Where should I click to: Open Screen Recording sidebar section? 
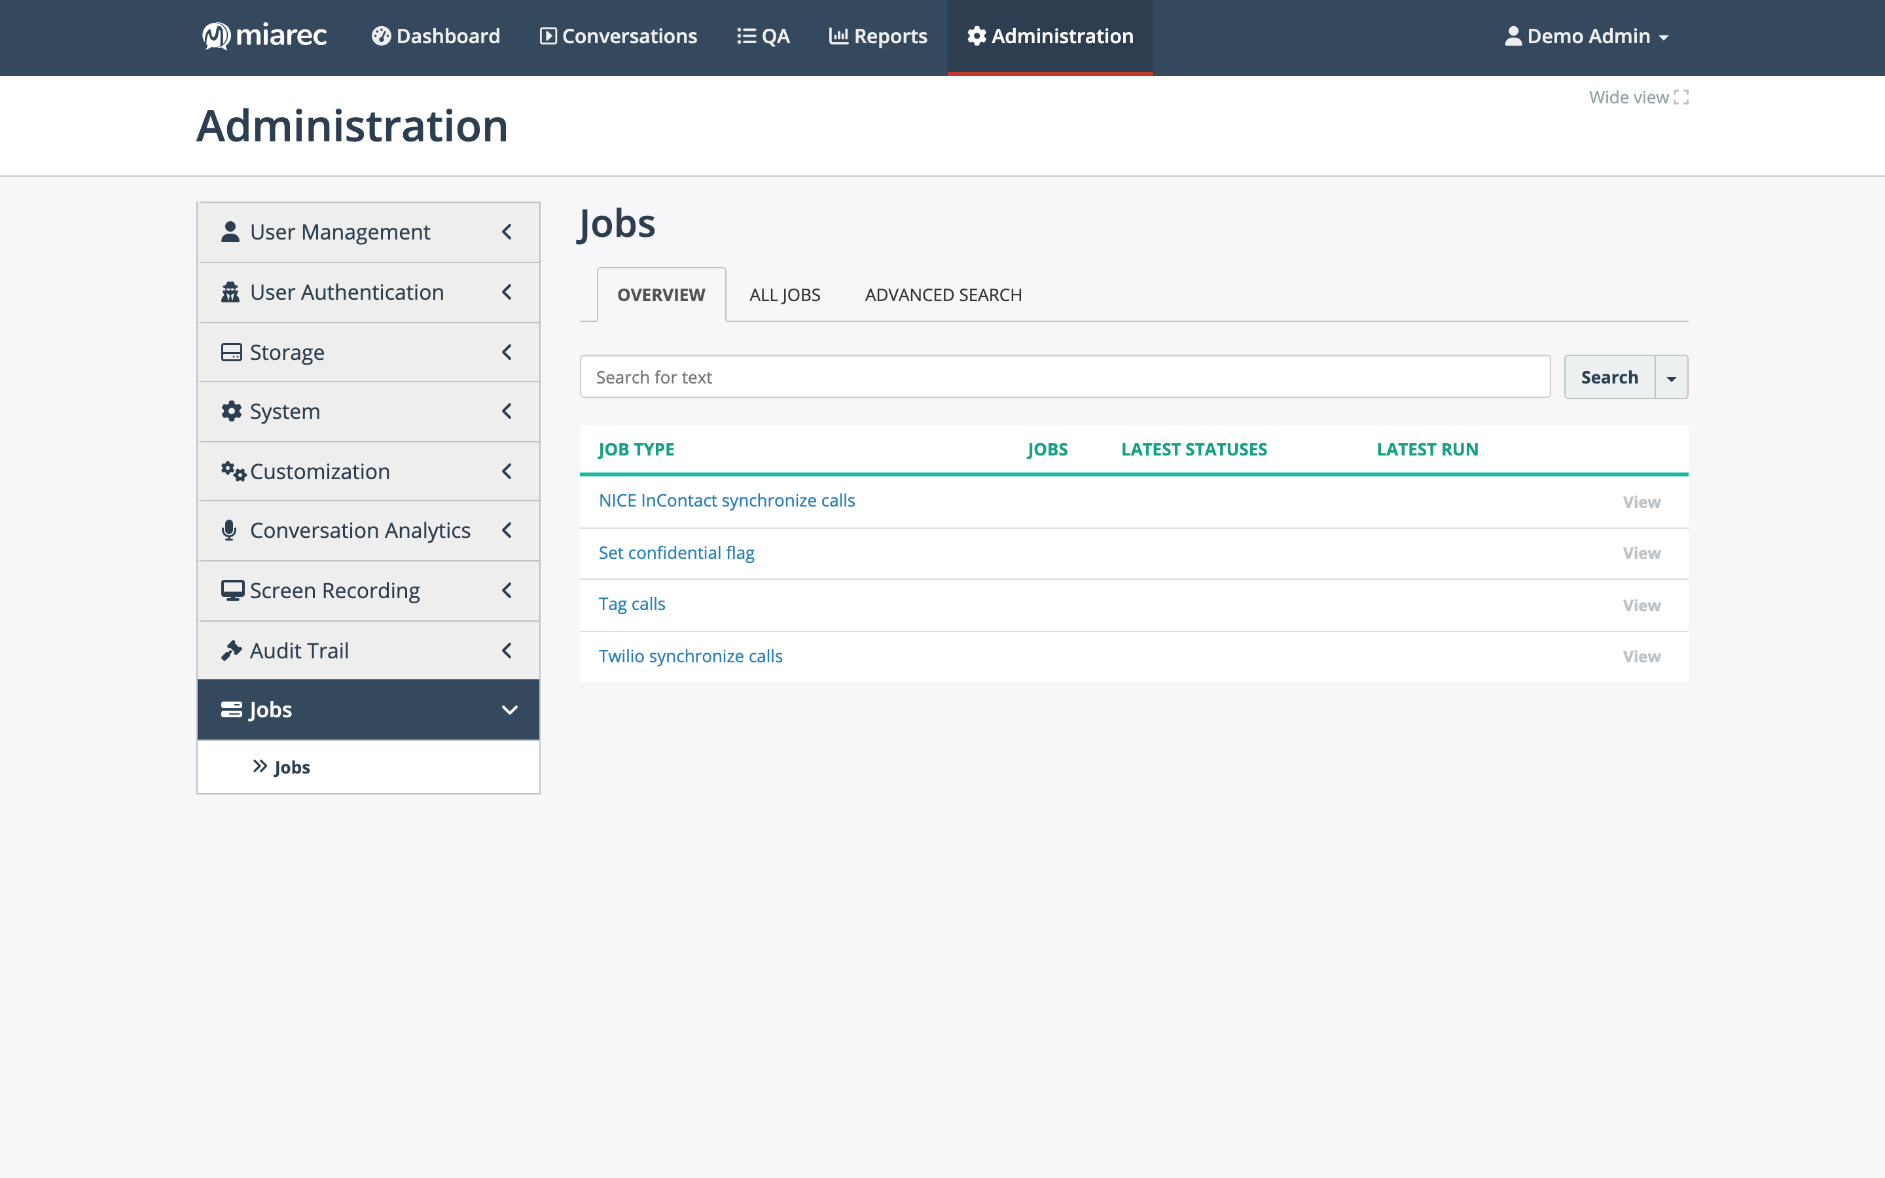[x=368, y=590]
